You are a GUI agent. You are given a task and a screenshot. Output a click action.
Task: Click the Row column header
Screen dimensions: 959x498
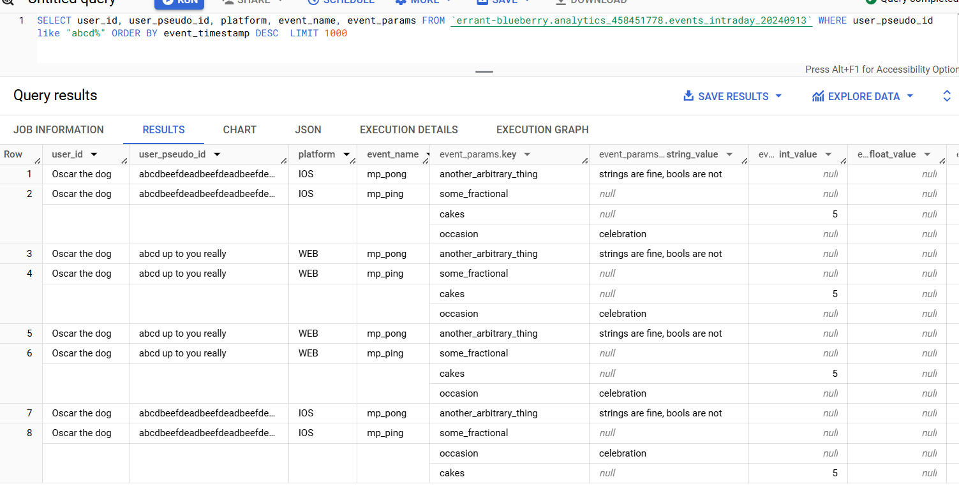13,154
